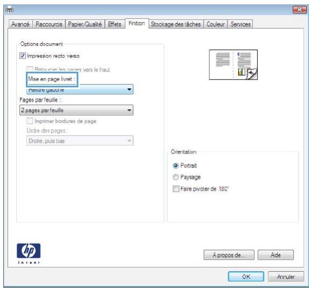The image size is (309, 288).
Task: Go to Stockage des tâches tab
Action: (x=176, y=24)
